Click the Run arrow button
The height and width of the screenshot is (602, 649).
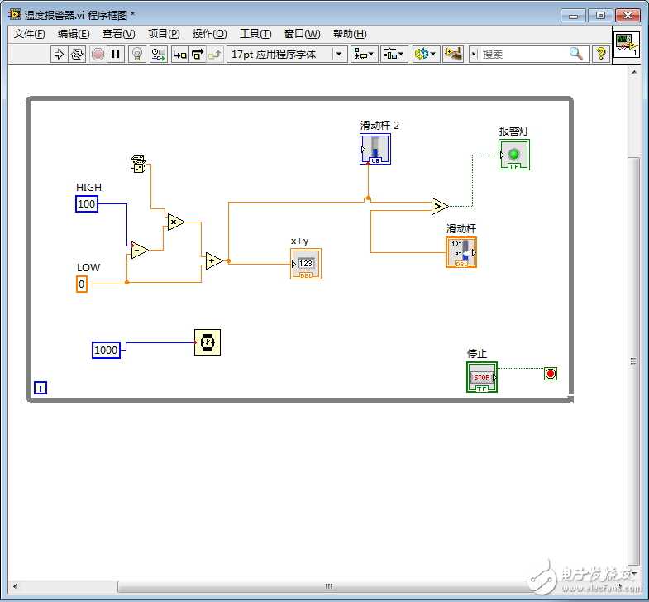pyautogui.click(x=59, y=55)
